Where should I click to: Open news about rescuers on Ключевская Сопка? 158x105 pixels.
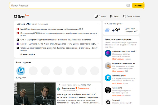pos(59,49)
